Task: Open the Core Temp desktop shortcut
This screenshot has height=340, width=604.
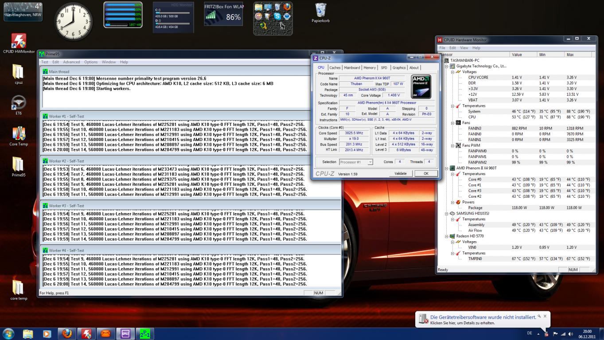Action: (19, 136)
